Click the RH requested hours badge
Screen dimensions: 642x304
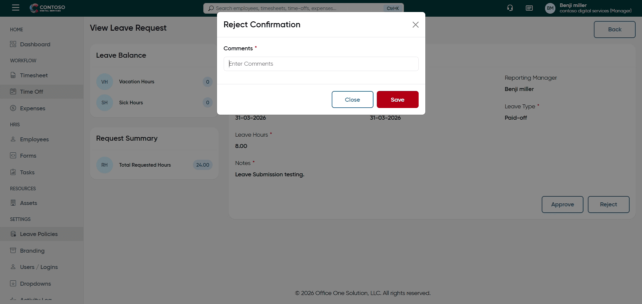coord(104,165)
